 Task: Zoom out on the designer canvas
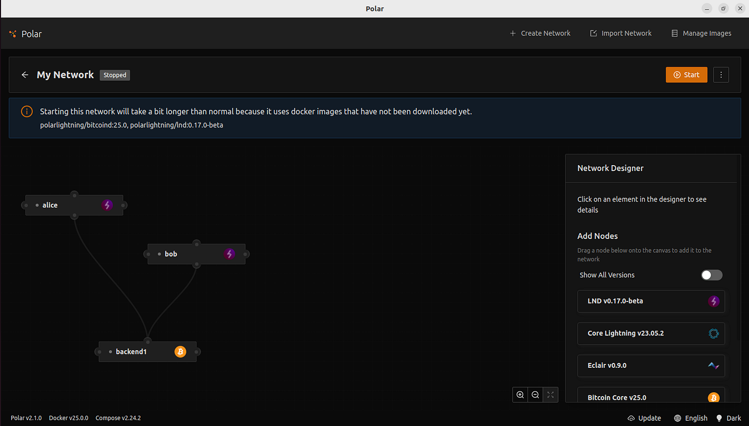pyautogui.click(x=535, y=395)
